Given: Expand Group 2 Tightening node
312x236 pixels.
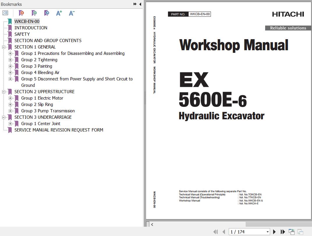Looking at the screenshot, I should coord(10,60).
